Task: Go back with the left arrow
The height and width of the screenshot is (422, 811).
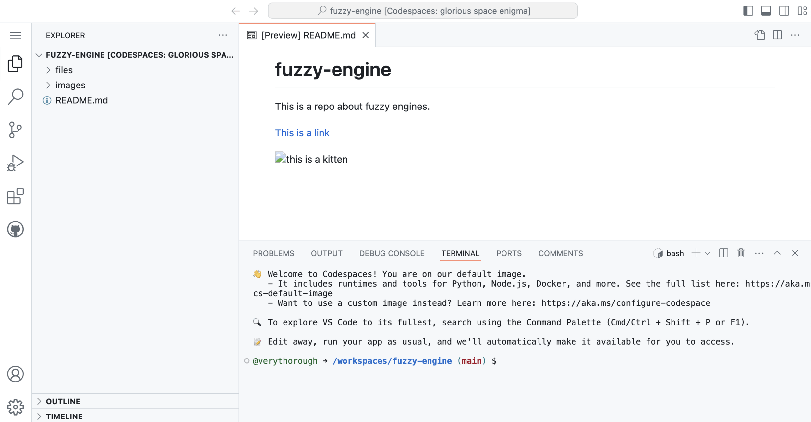Action: 236,11
